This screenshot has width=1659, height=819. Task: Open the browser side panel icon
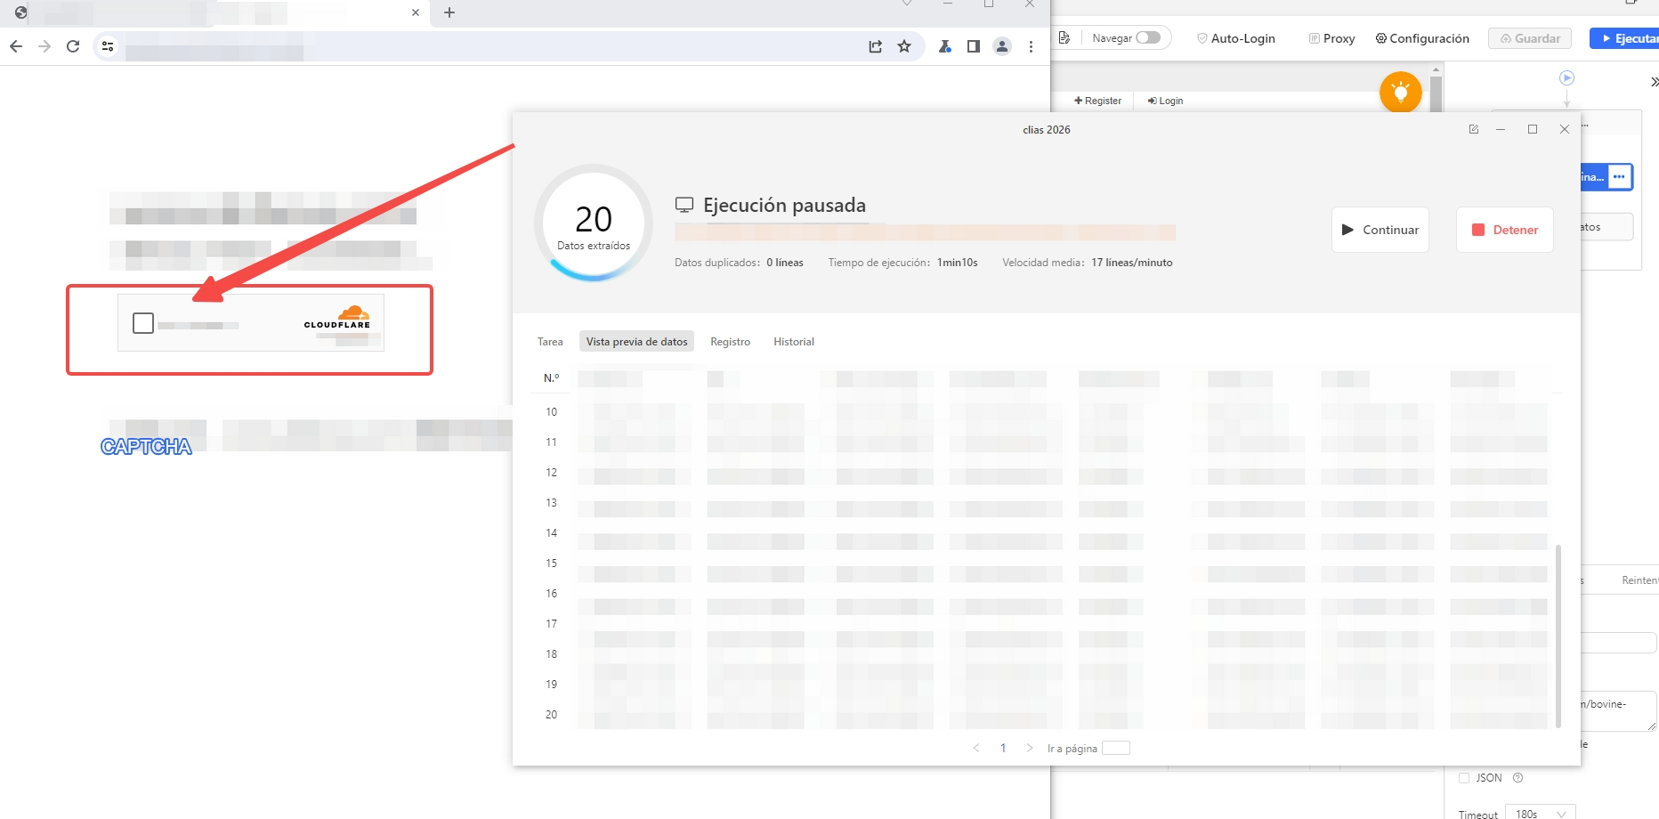(x=974, y=46)
